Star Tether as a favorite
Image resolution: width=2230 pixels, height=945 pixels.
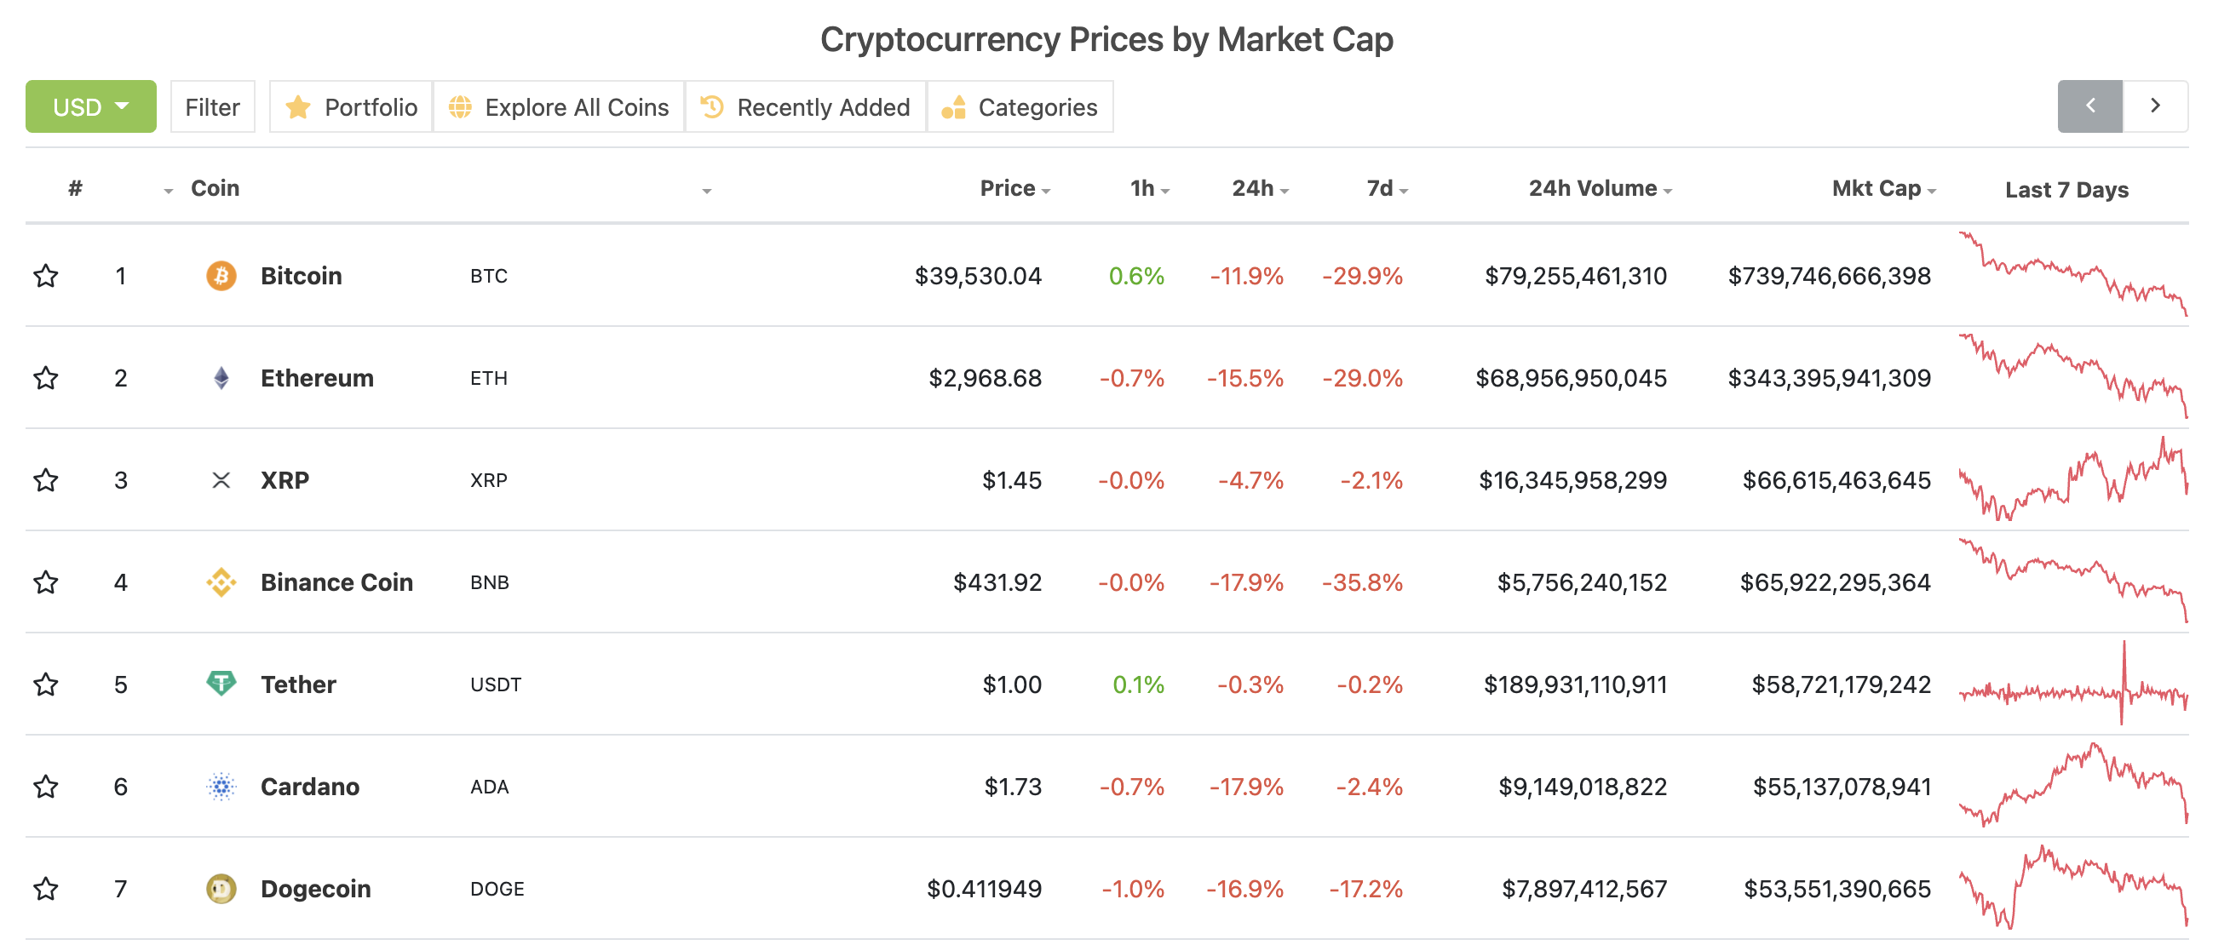46,684
